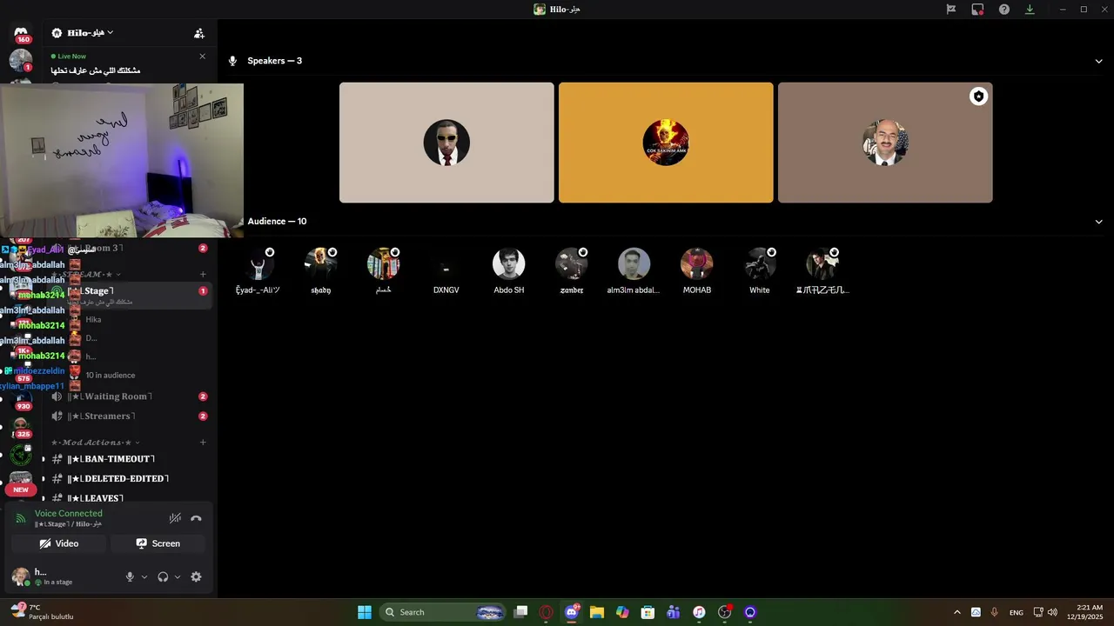Open taskbar volume control
Image resolution: width=1114 pixels, height=626 pixels.
click(1053, 612)
